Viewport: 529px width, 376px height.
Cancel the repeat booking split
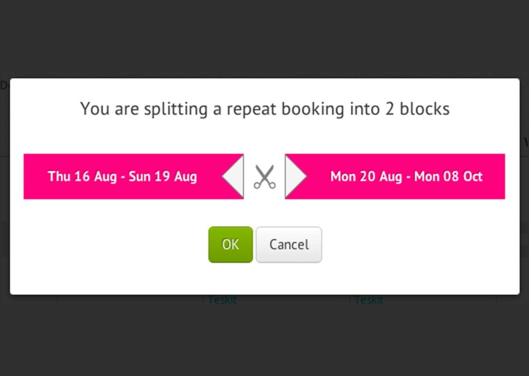(x=289, y=245)
